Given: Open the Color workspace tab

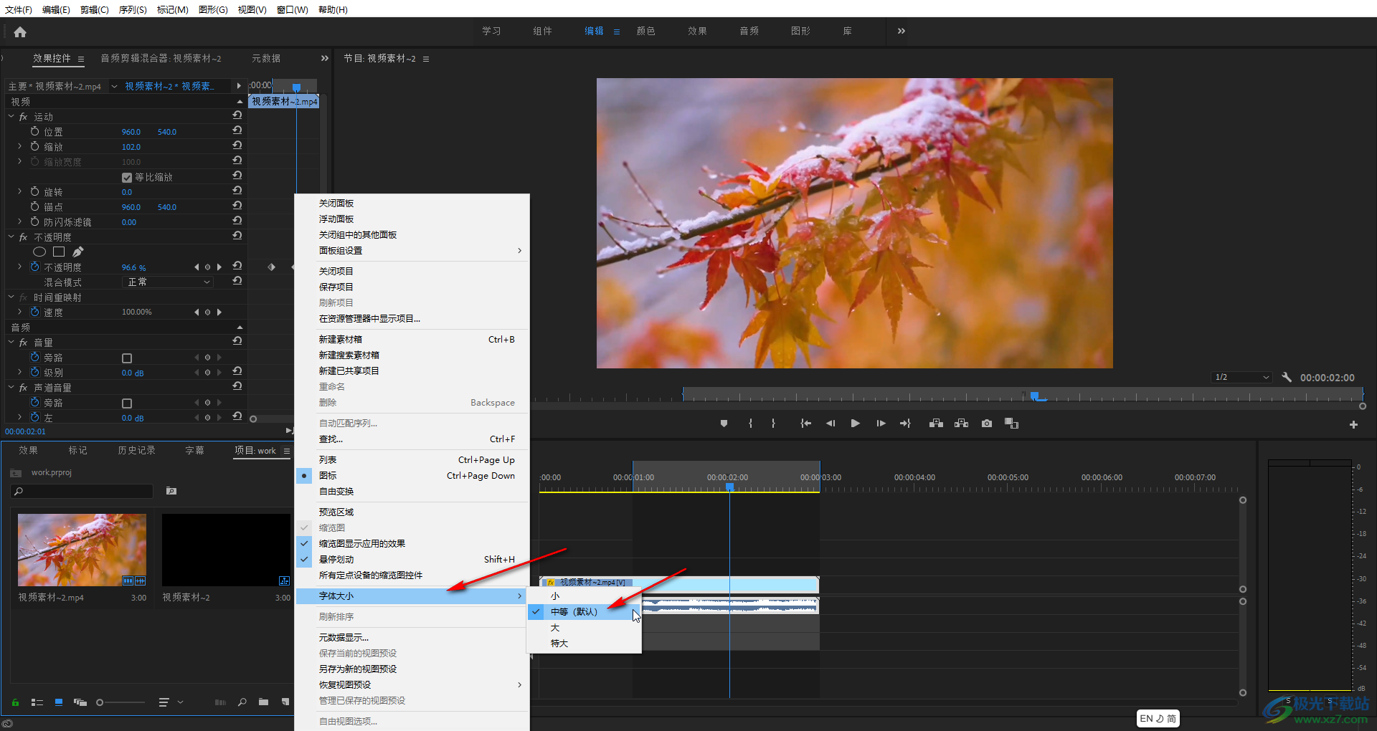Looking at the screenshot, I should (645, 31).
